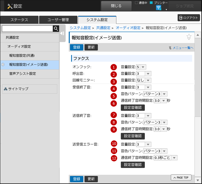Screen dimensions: 202x184
Task: Select 報知音設定(共通) in the sidebar
Action: [x=30, y=55]
